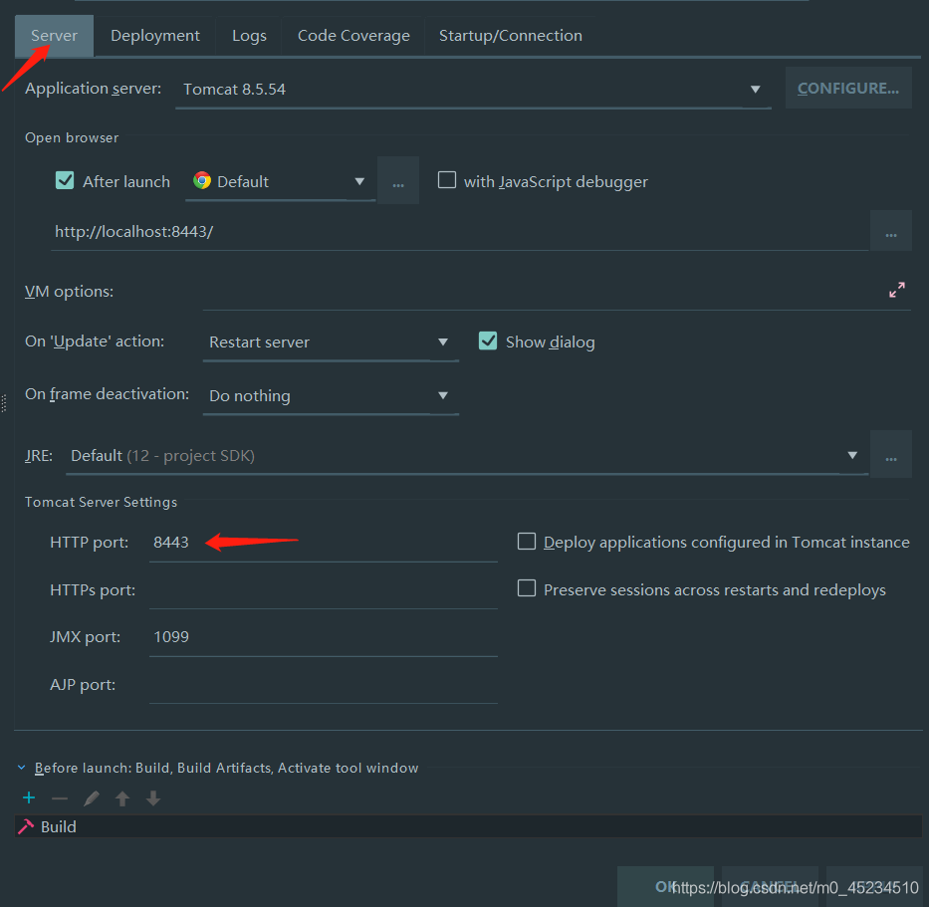Open the JRE dropdown
The width and height of the screenshot is (929, 907).
(x=466, y=456)
